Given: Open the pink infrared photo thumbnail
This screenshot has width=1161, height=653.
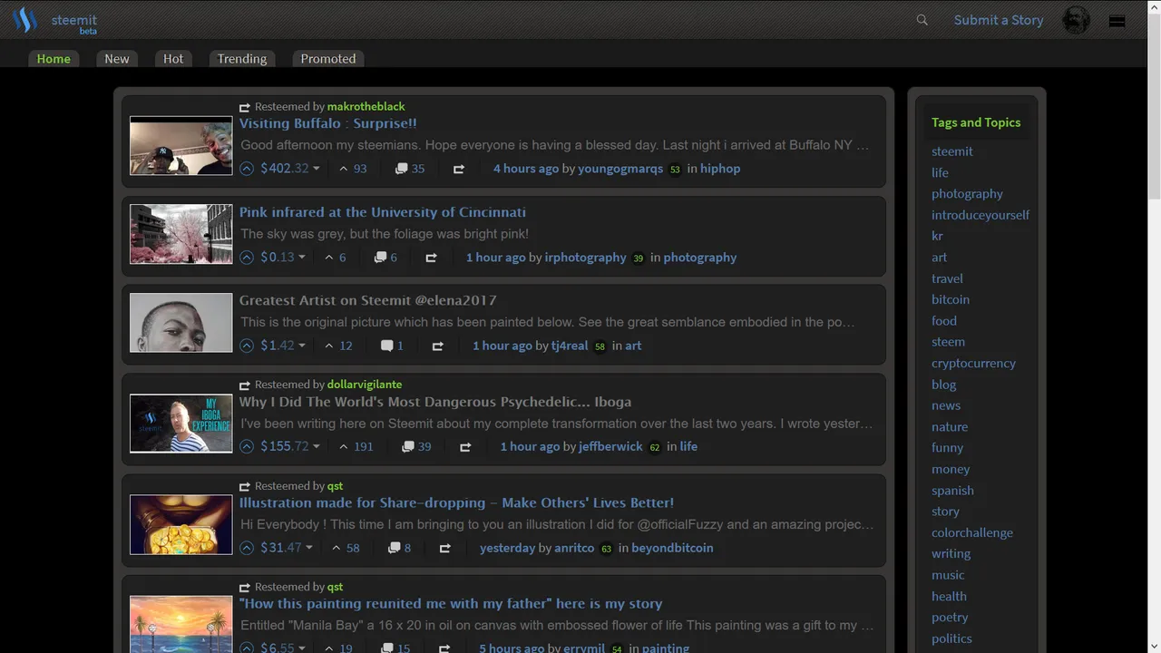Looking at the screenshot, I should 181,234.
